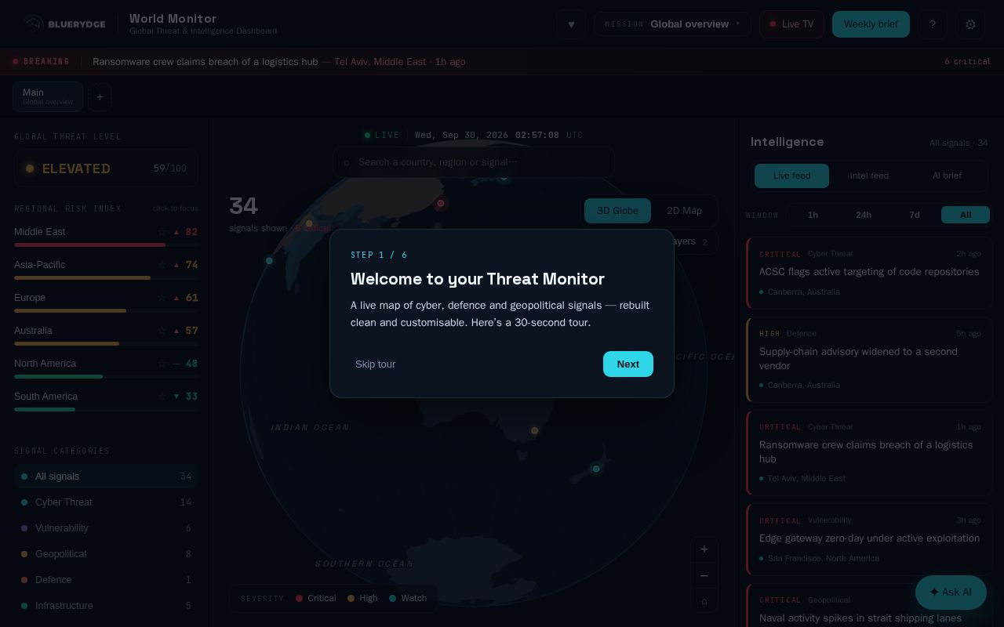Click the Middle East risk bar

click(x=106, y=245)
